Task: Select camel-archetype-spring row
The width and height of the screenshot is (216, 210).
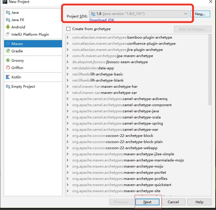Action: click(137, 123)
